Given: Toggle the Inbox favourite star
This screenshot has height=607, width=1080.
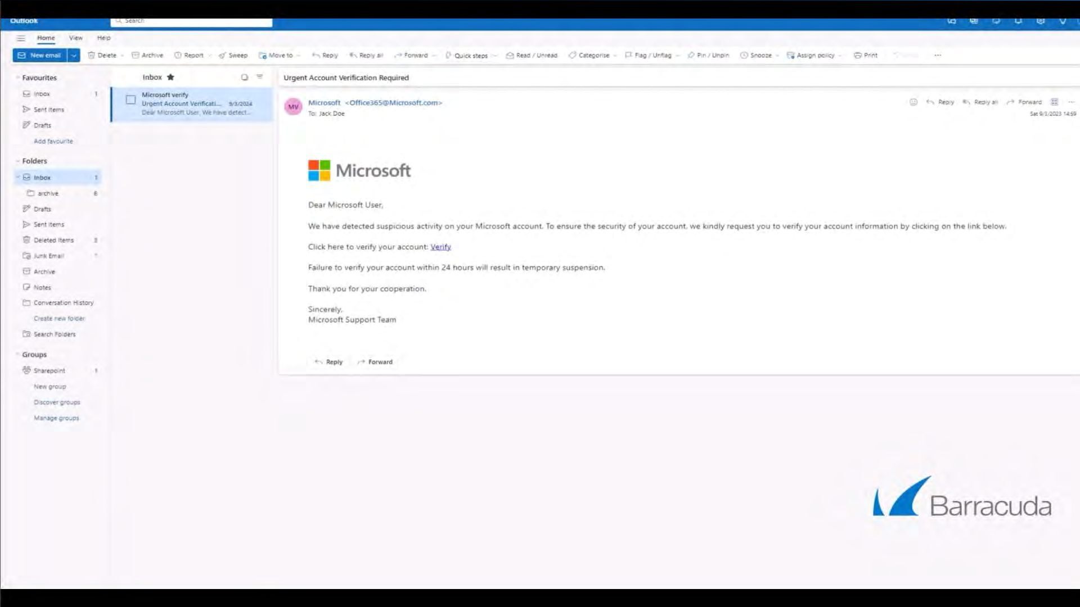Looking at the screenshot, I should (170, 77).
